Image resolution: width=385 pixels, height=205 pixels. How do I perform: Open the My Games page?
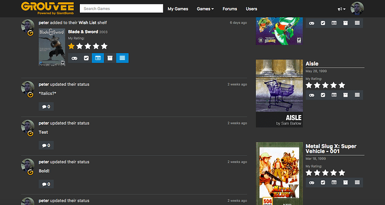(178, 9)
